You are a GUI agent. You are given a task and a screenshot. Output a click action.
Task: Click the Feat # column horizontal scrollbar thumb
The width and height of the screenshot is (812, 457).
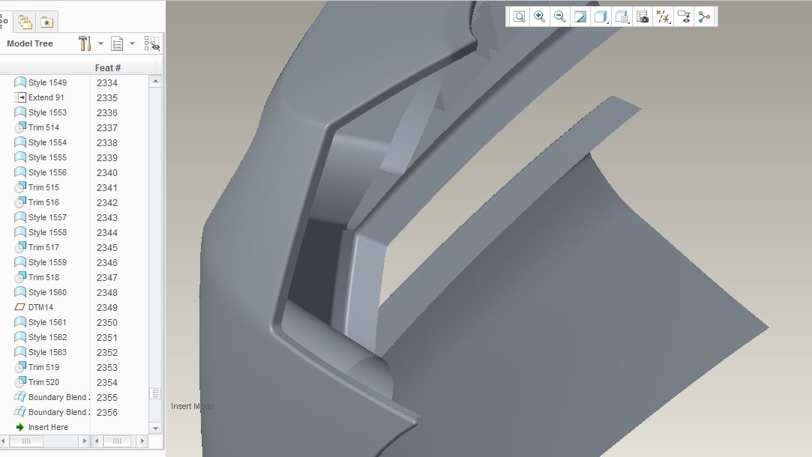(x=117, y=441)
